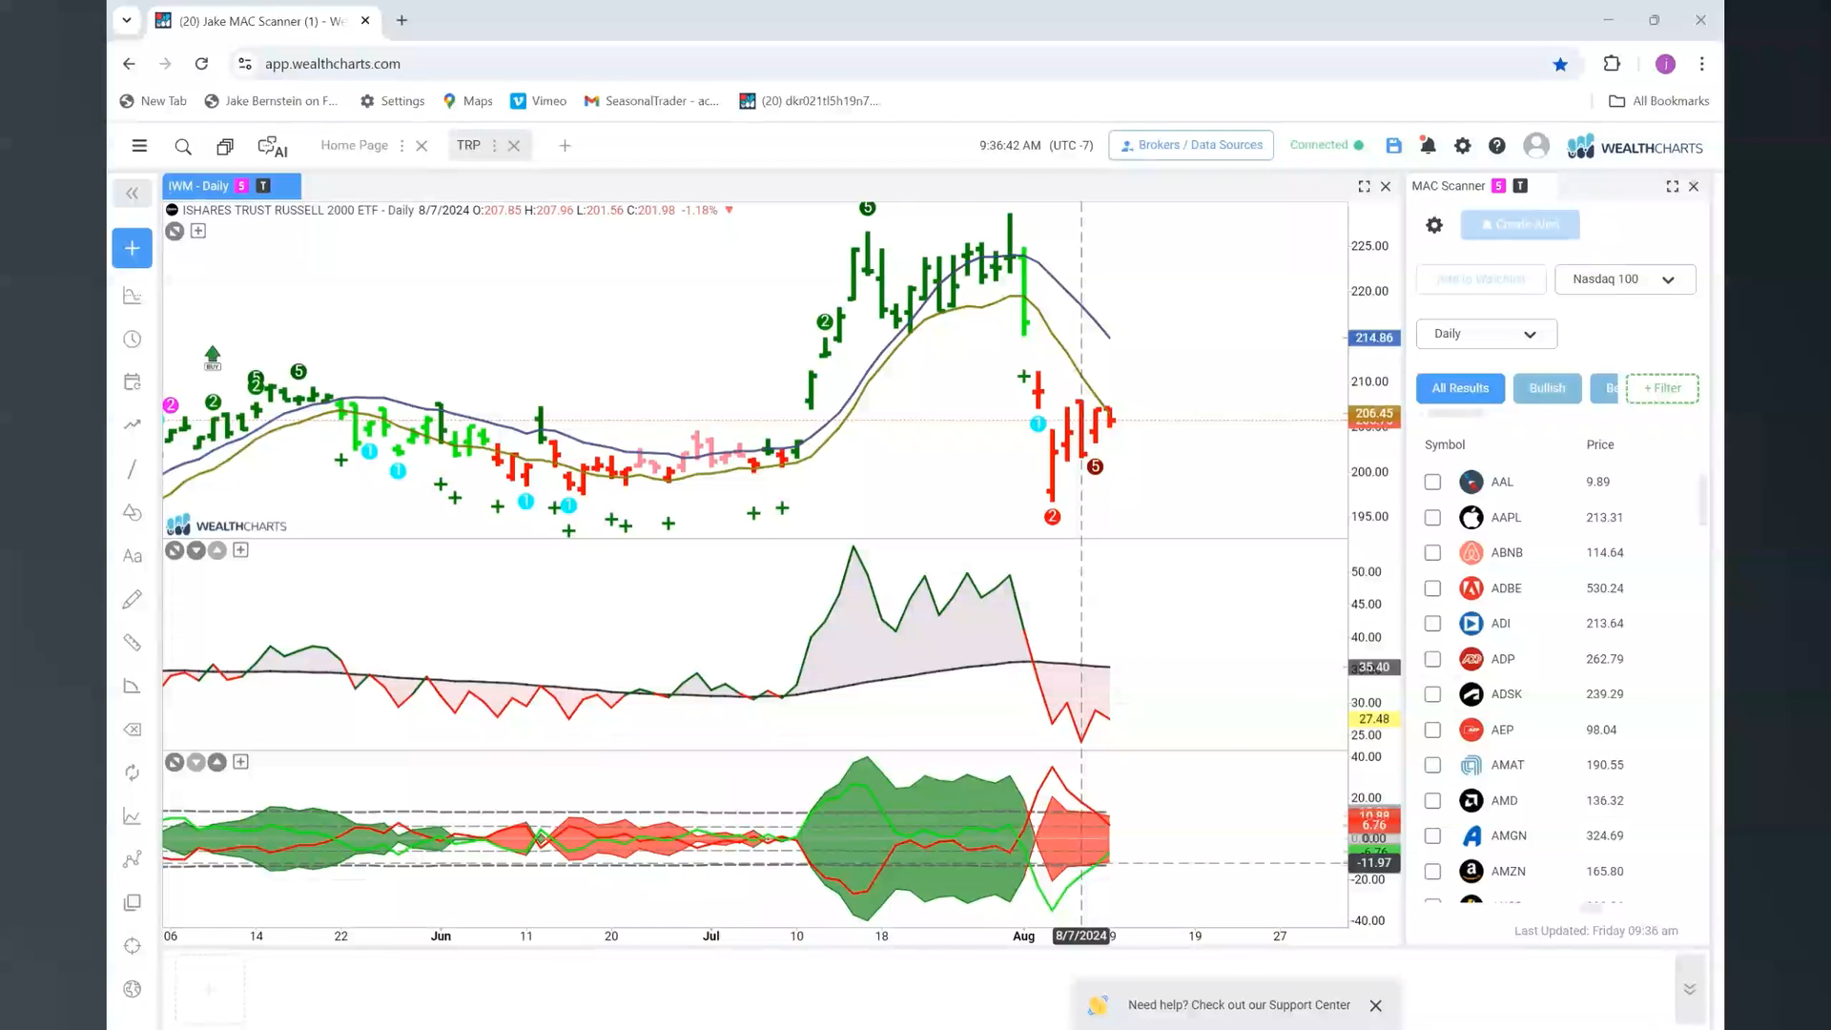Open the indicators trend line tool
This screenshot has width=1831, height=1030.
click(133, 425)
